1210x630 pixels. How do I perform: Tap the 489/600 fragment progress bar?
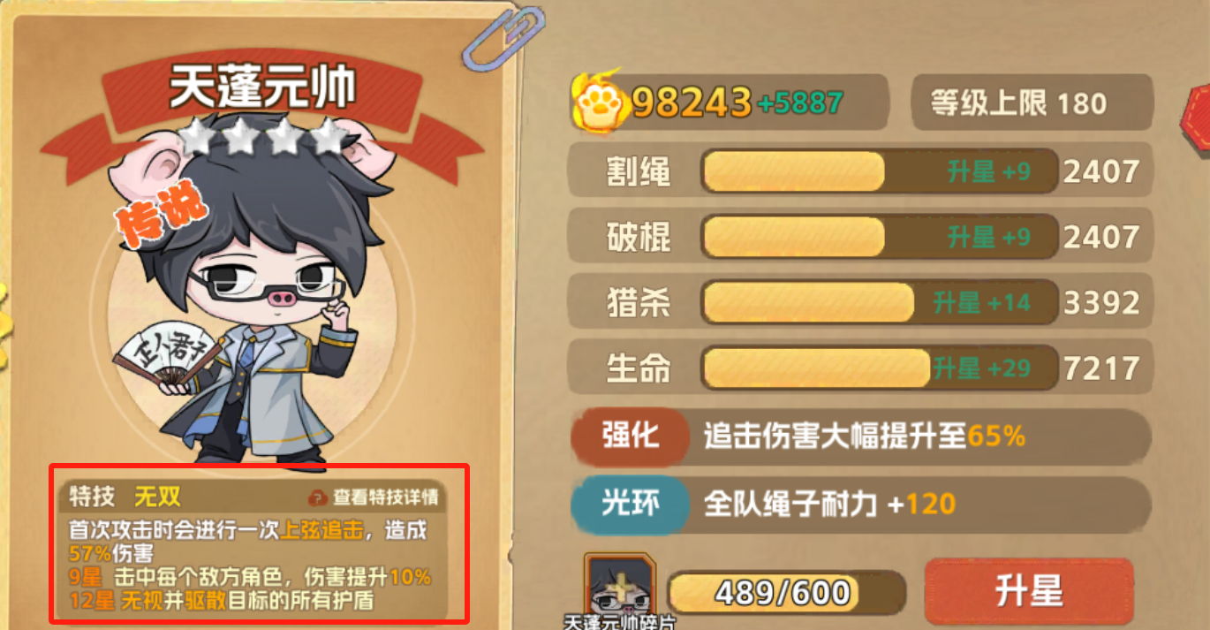786,592
